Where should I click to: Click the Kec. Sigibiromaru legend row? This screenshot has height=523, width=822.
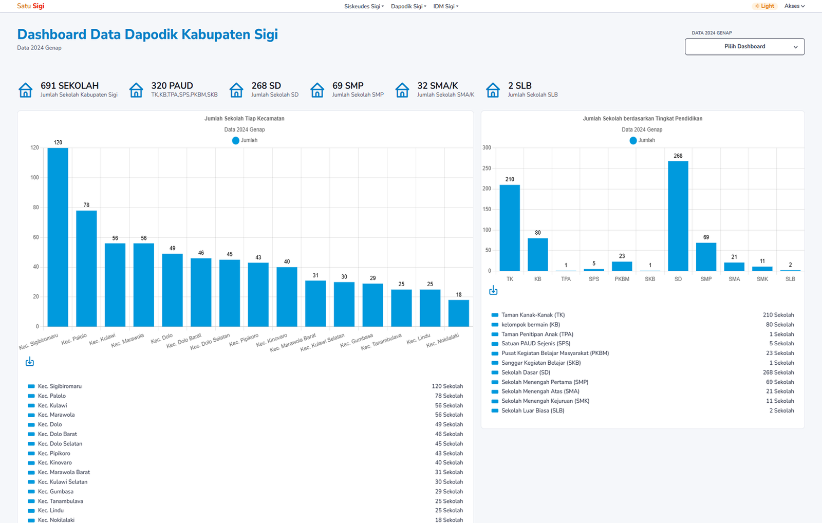[60, 386]
